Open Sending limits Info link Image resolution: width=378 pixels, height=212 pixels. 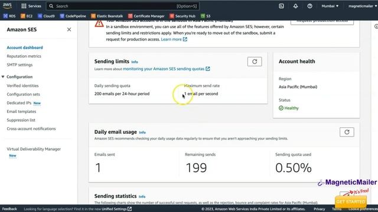click(x=135, y=62)
